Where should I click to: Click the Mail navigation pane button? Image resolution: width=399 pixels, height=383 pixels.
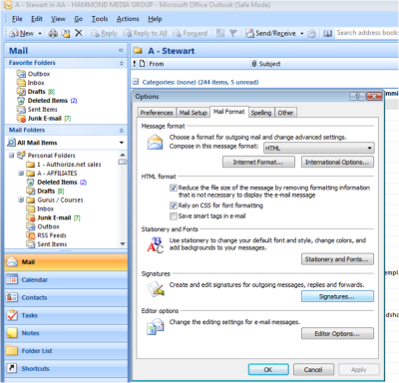66,262
